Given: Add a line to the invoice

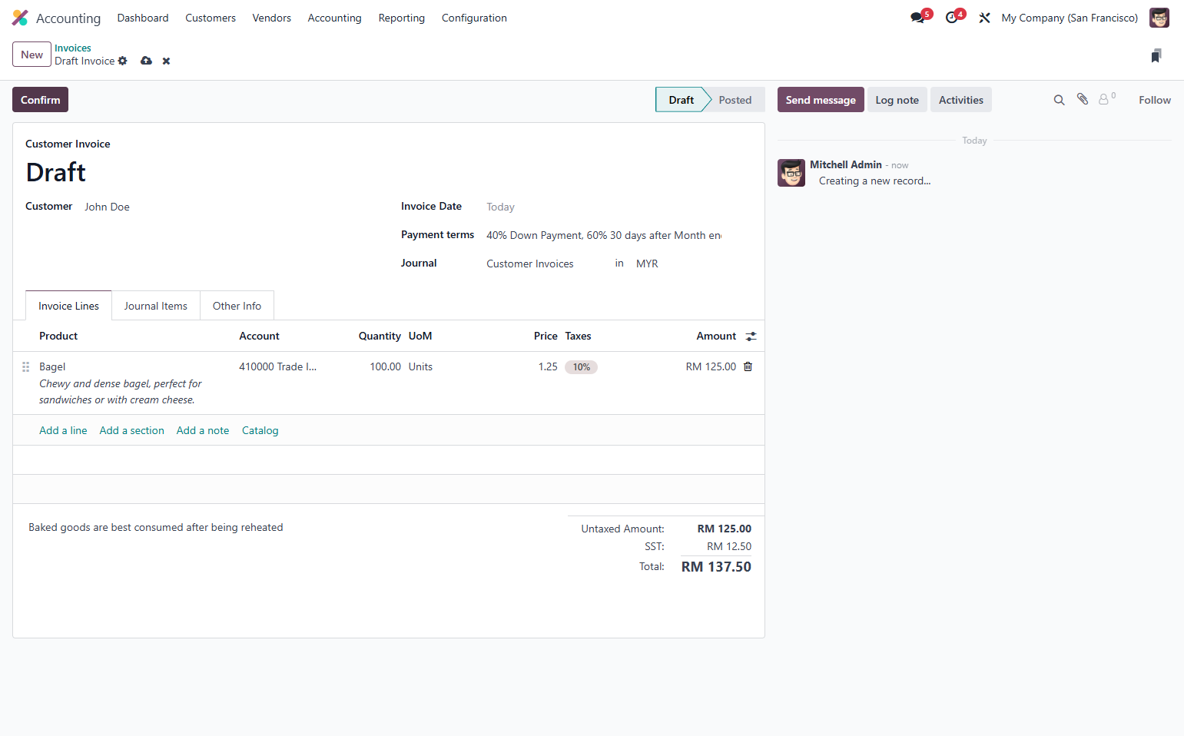Looking at the screenshot, I should point(63,430).
